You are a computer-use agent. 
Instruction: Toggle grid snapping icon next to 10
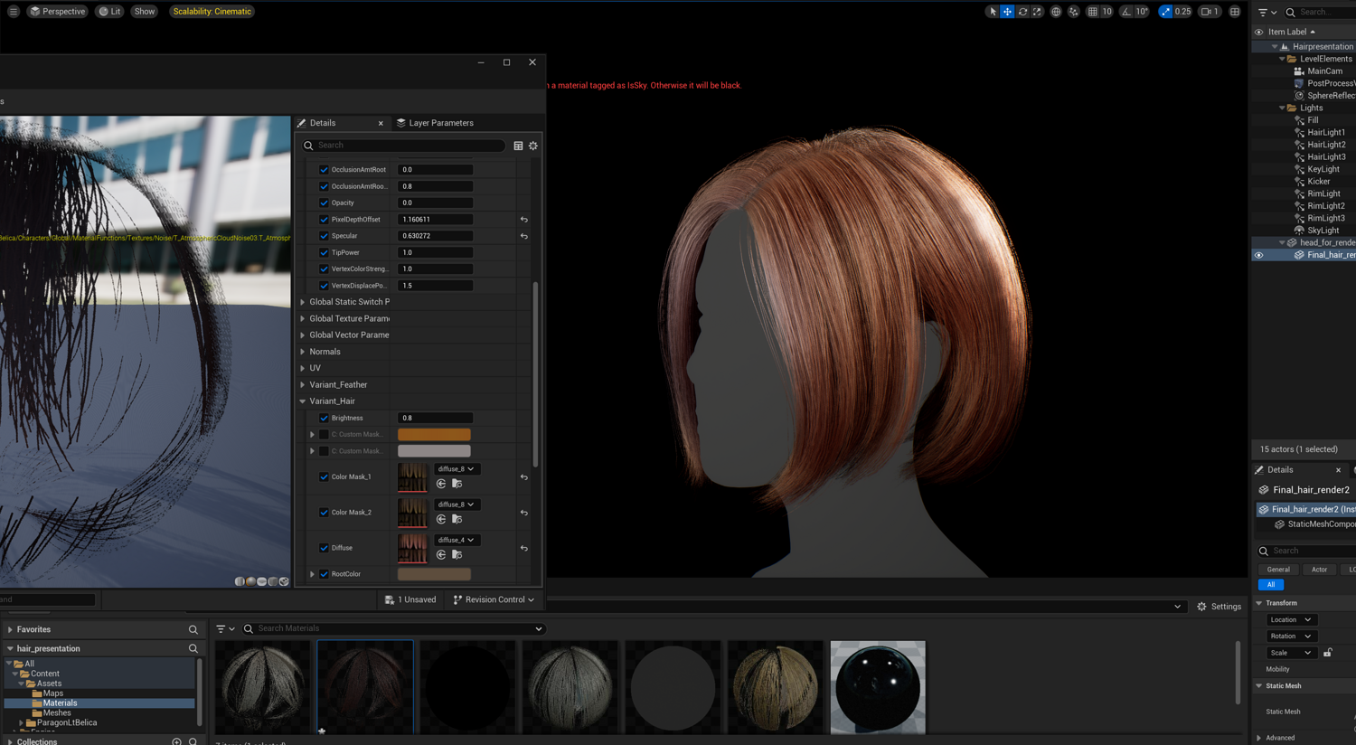1093,12
